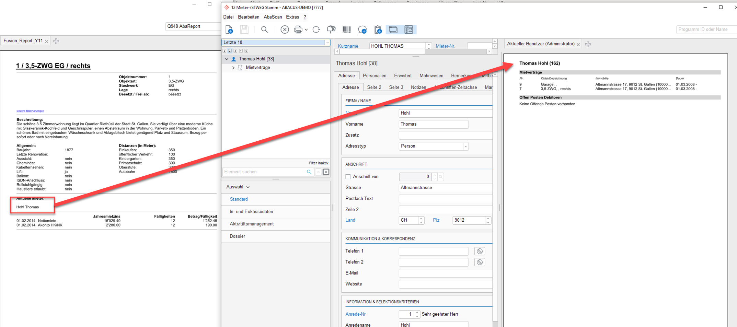Viewport: 737px width, 327px height.
Task: Open the Land field link
Action: (x=350, y=220)
